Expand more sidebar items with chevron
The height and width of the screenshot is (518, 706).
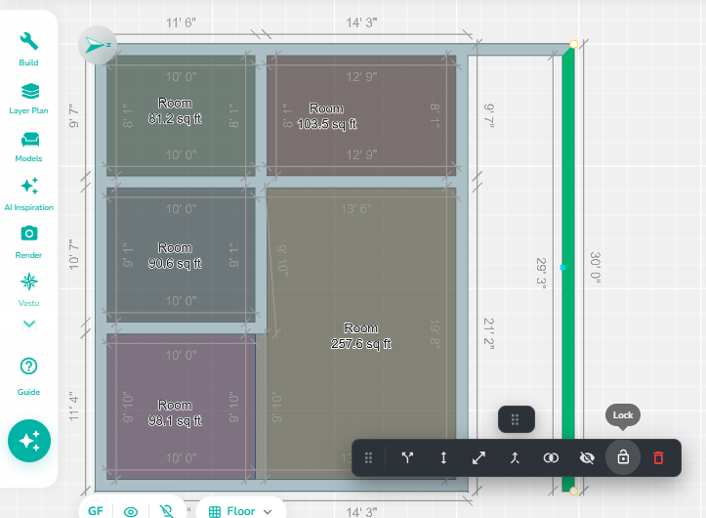tap(29, 324)
